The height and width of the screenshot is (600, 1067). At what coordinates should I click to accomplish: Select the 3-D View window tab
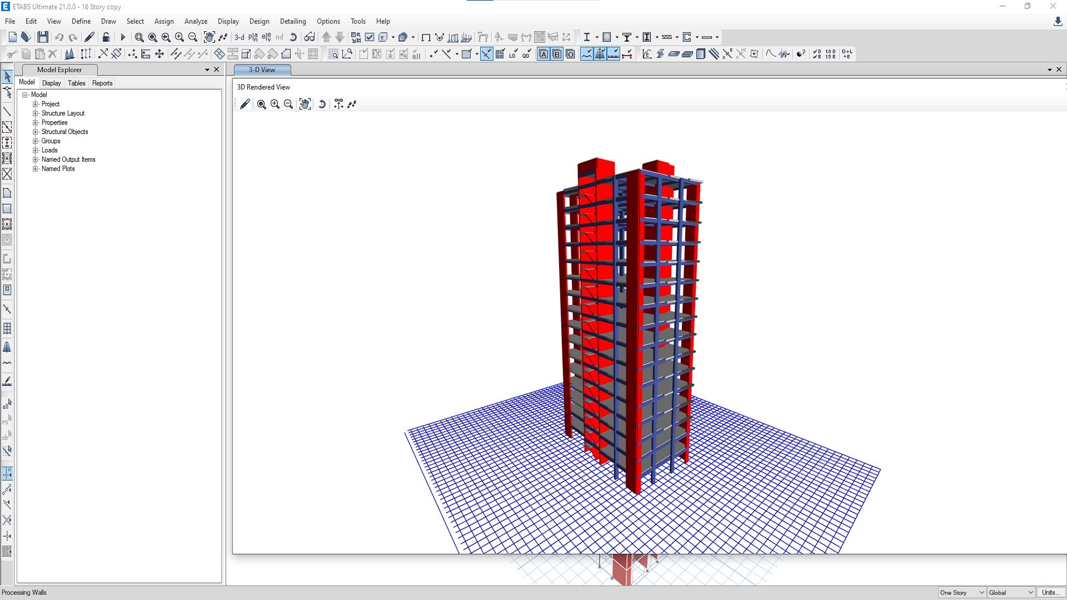point(262,70)
